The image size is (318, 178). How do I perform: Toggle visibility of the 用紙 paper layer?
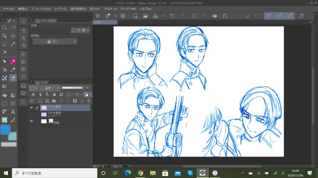[31, 121]
